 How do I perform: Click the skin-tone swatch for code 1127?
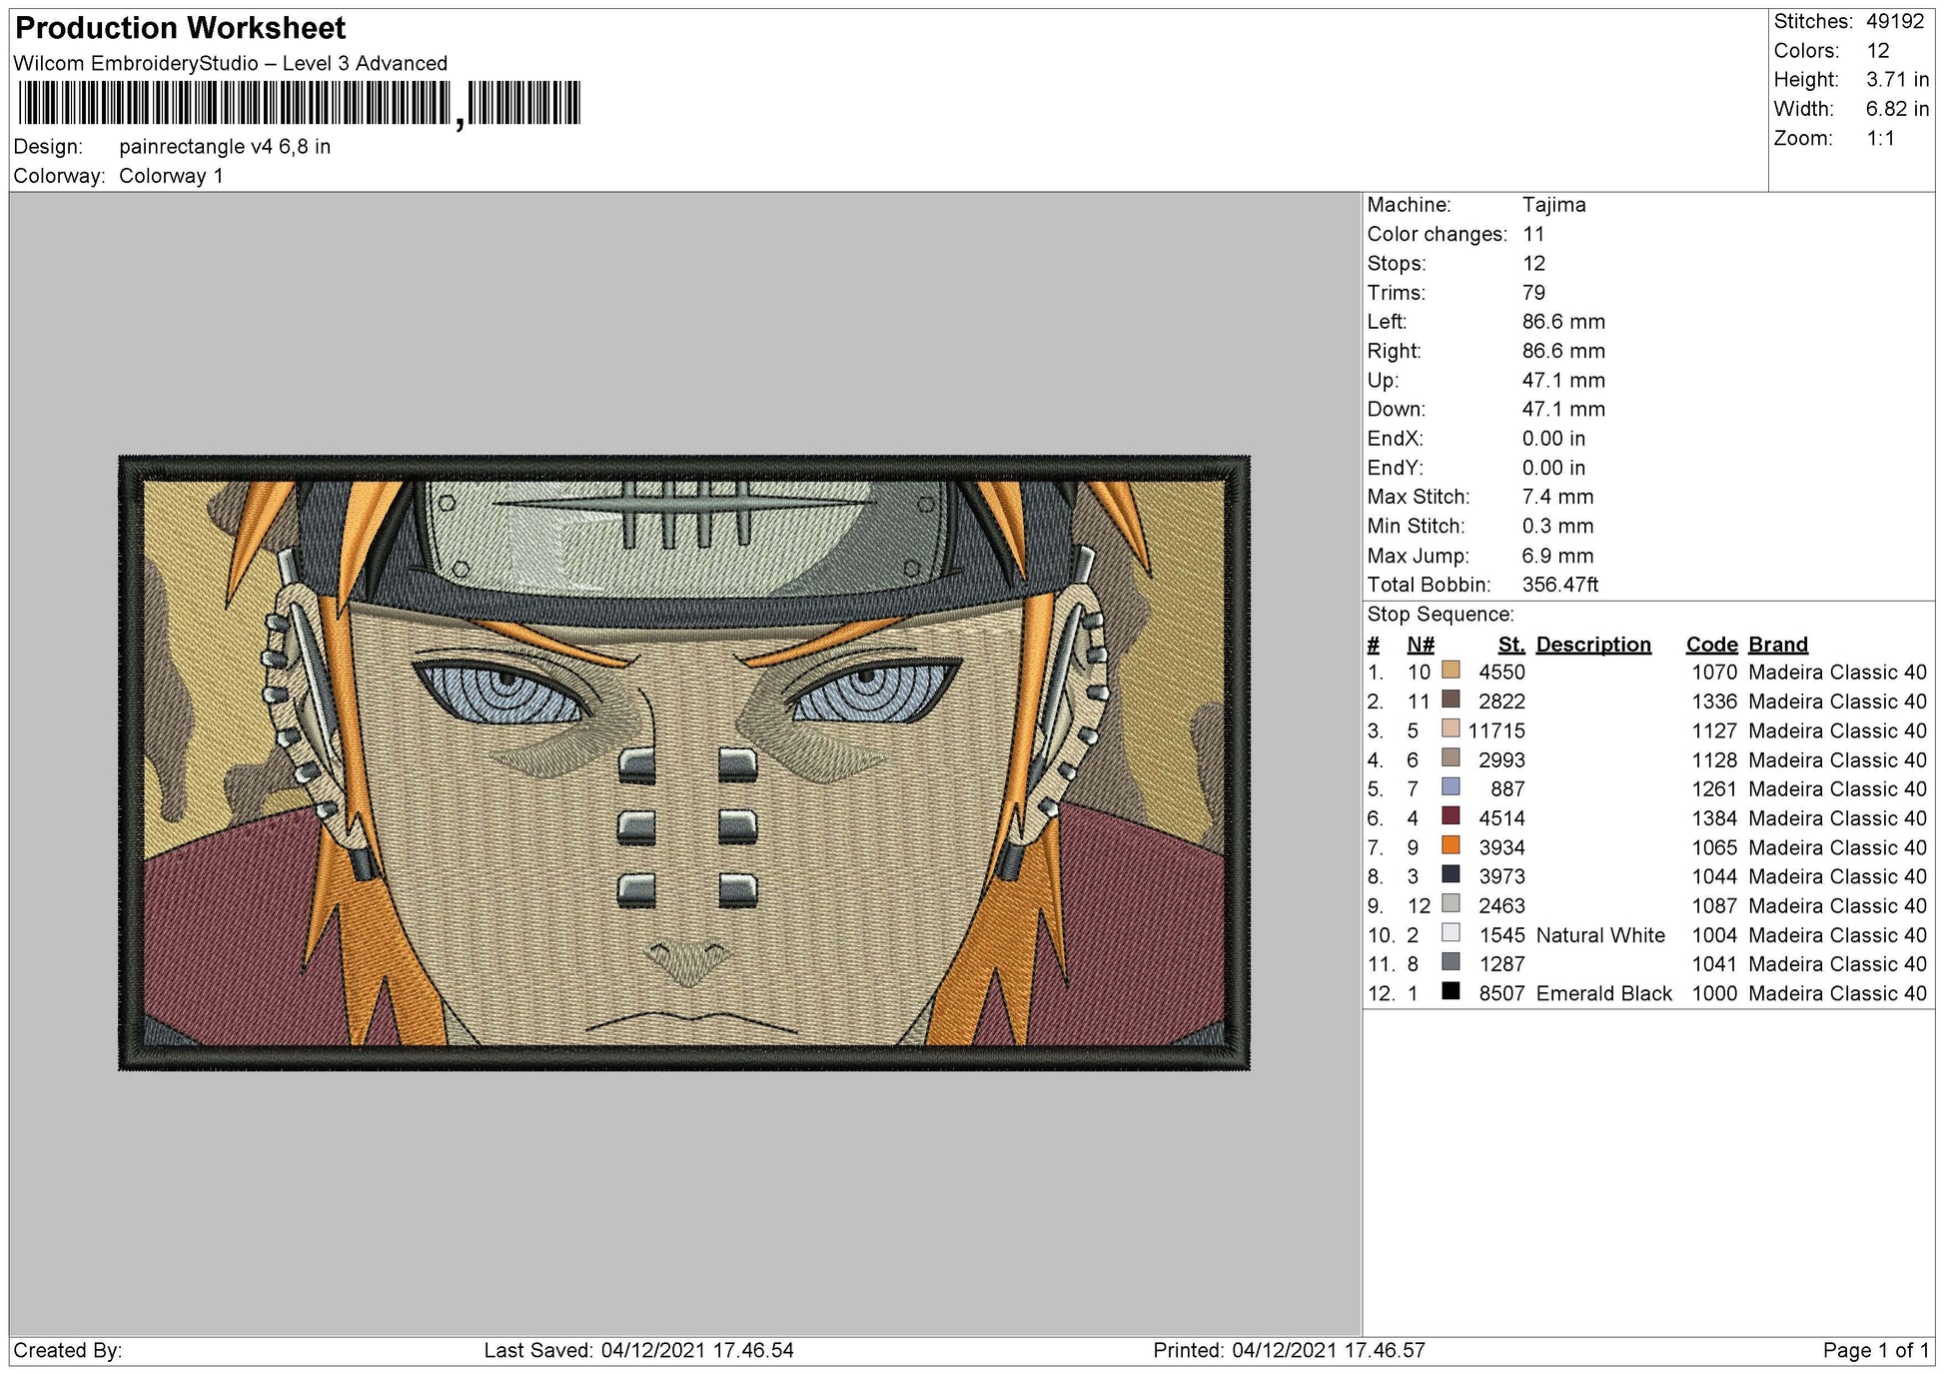pos(1451,727)
